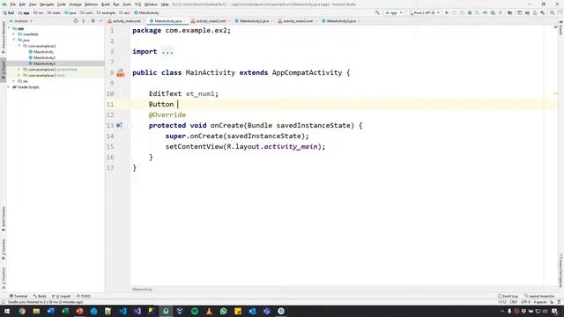Open the Gradle side tab on the right edge
This screenshot has height=317, width=564.
pos(560,29)
